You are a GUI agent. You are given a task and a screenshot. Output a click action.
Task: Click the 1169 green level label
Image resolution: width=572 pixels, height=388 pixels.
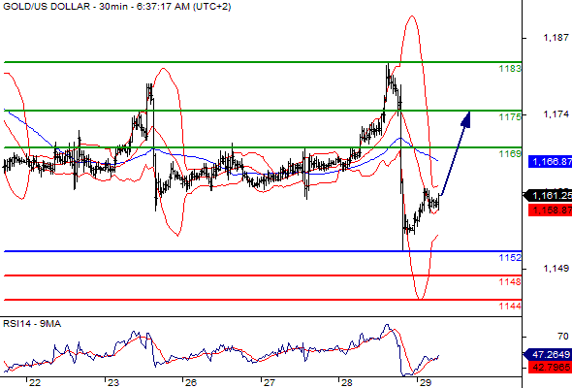coord(510,154)
